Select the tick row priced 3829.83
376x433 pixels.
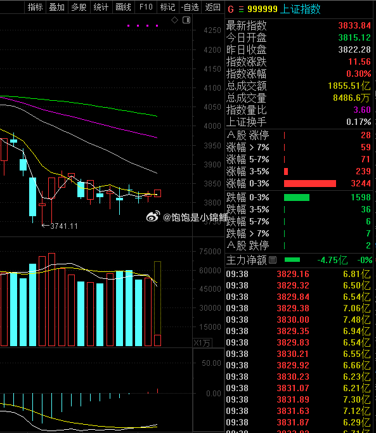coord(299,342)
